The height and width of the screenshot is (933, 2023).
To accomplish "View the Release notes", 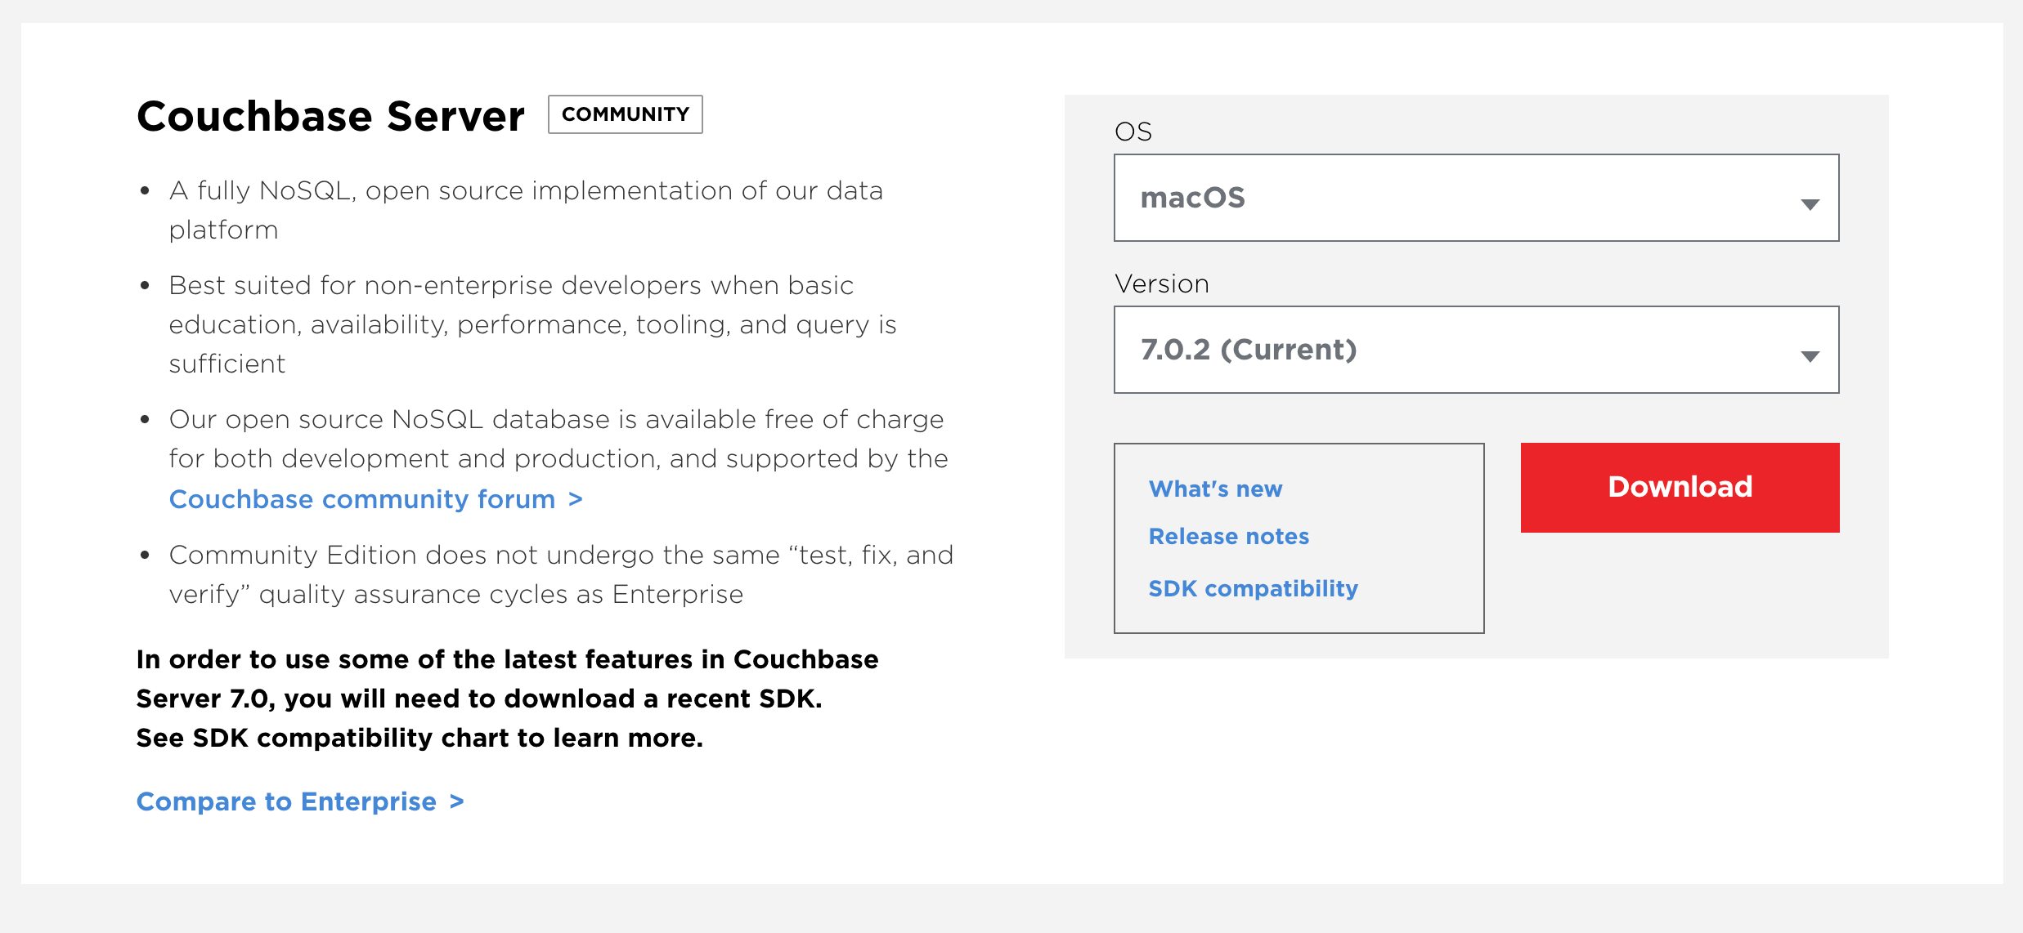I will (1229, 537).
